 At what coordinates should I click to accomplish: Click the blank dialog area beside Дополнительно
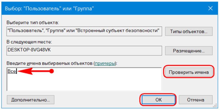point(97,100)
